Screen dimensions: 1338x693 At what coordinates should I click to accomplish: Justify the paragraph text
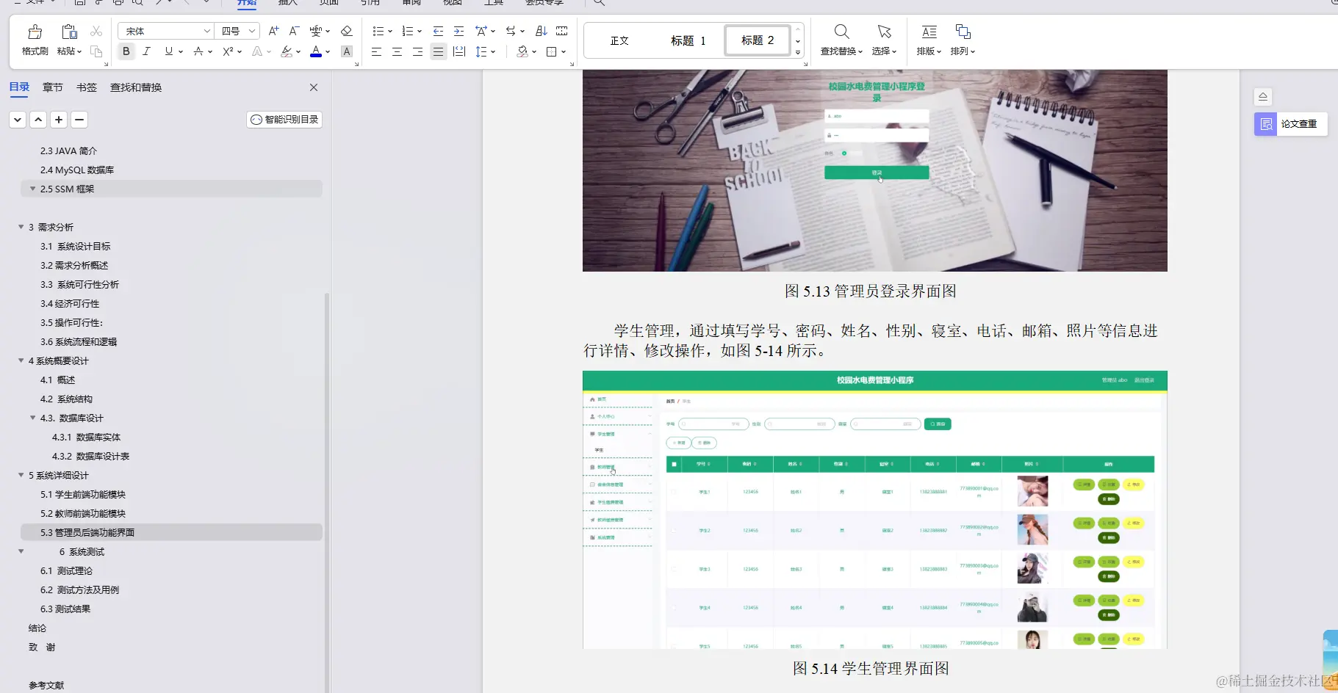pyautogui.click(x=438, y=51)
